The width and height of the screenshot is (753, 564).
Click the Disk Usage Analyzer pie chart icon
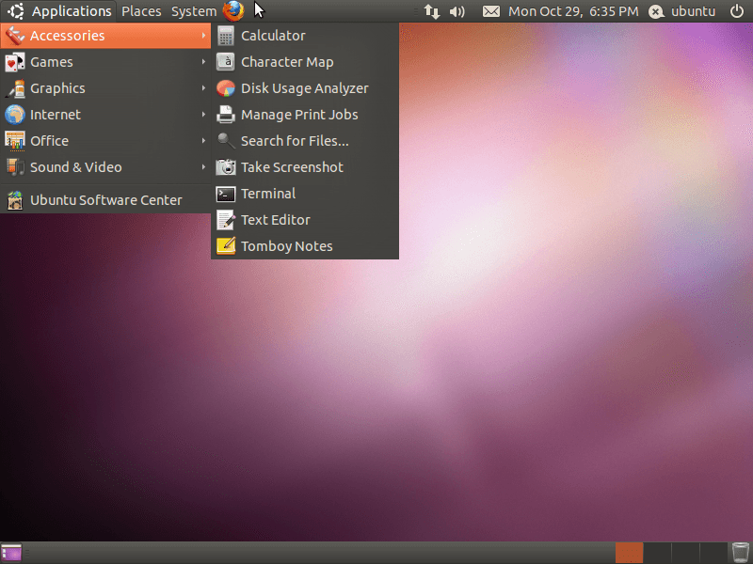(x=225, y=88)
